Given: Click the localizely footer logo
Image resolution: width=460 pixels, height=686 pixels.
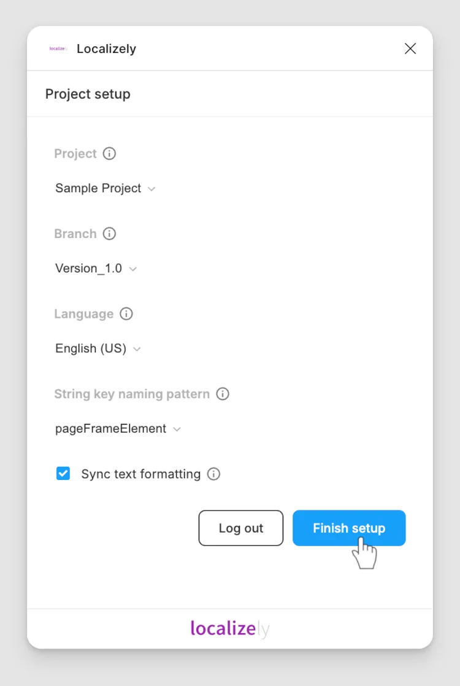Looking at the screenshot, I should (x=230, y=629).
